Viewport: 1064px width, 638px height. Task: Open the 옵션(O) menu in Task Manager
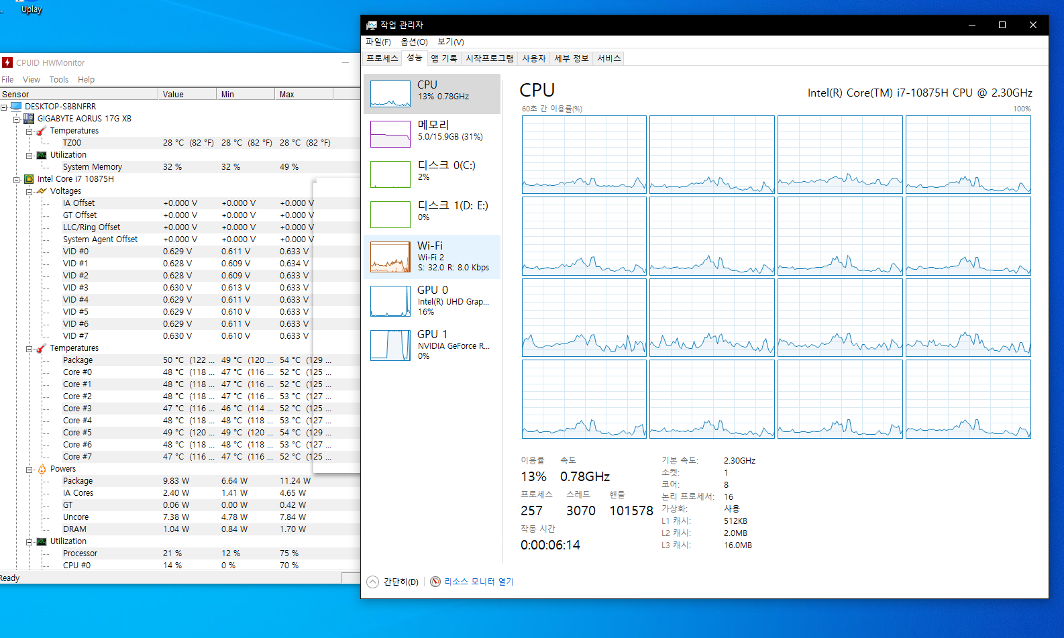[414, 42]
